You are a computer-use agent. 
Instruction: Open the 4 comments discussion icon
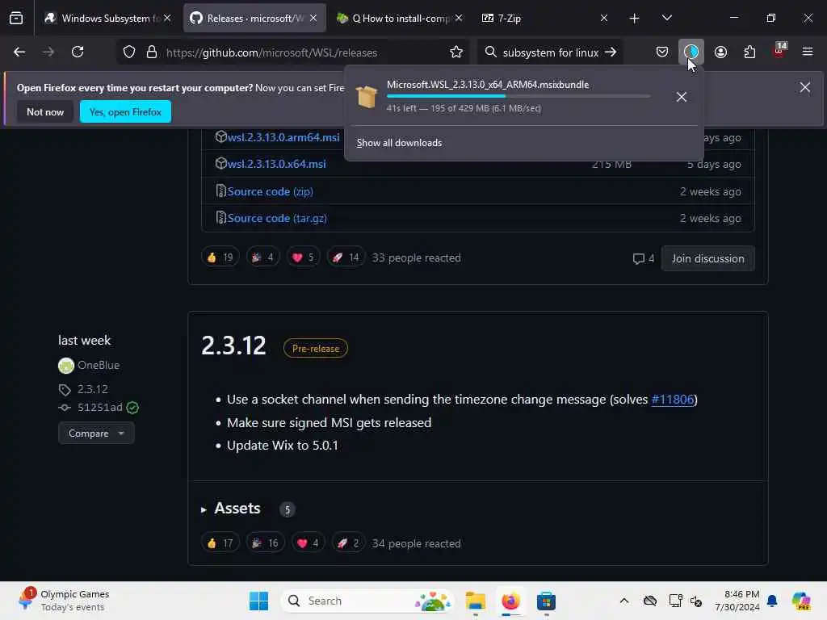pyautogui.click(x=644, y=258)
